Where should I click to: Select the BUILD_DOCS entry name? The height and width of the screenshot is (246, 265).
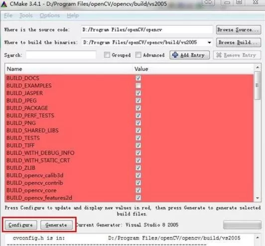pos(23,78)
